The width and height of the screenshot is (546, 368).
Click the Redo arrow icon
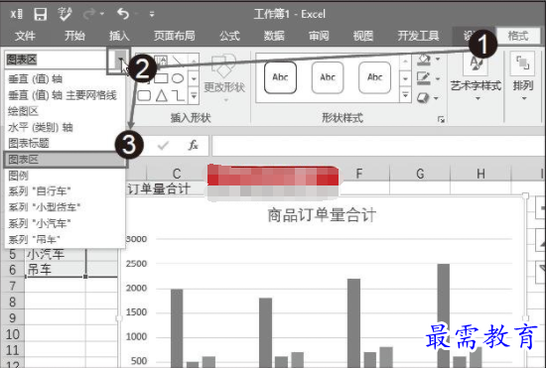(89, 14)
